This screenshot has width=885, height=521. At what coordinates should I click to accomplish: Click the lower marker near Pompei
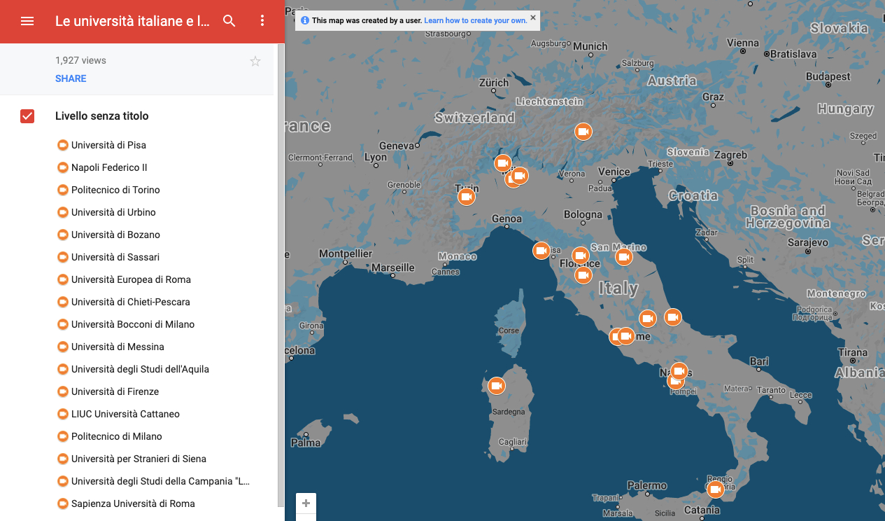click(675, 382)
